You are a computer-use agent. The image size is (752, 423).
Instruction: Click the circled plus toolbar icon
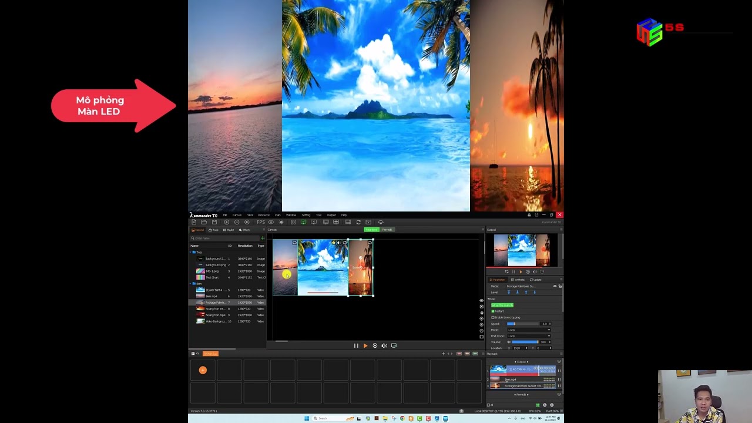[x=227, y=222]
